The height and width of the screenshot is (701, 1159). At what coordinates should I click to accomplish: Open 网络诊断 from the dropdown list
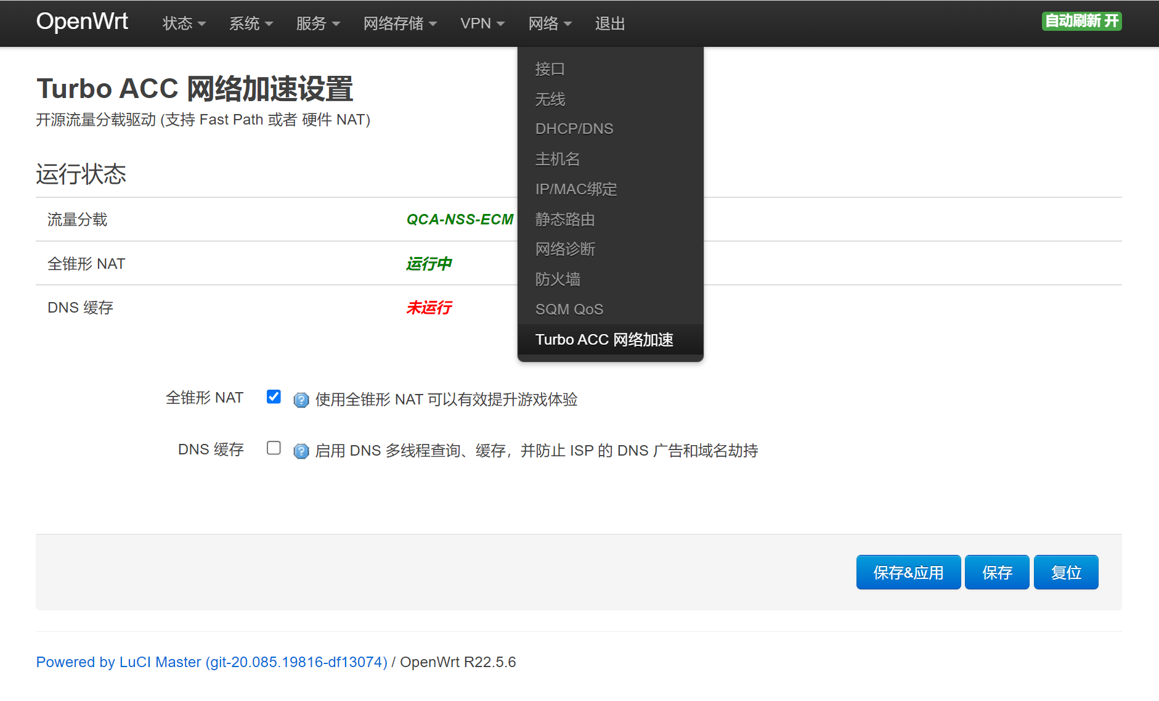[565, 249]
